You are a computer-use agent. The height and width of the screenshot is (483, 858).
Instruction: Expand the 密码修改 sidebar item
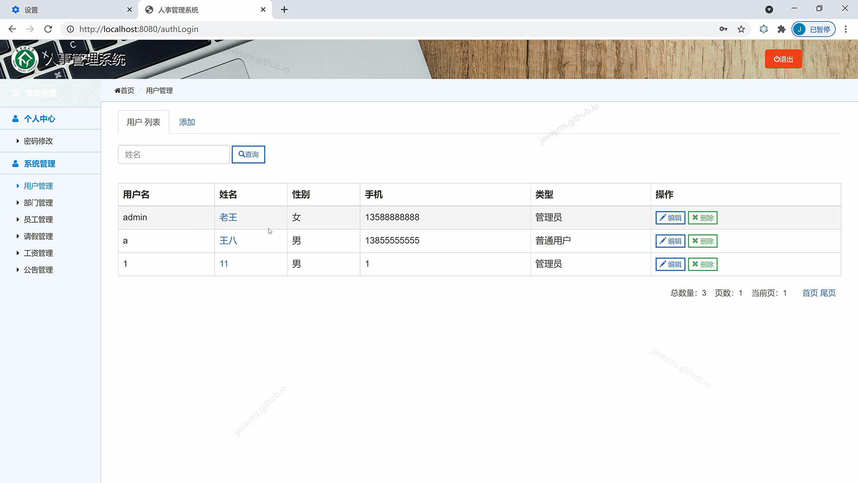38,140
